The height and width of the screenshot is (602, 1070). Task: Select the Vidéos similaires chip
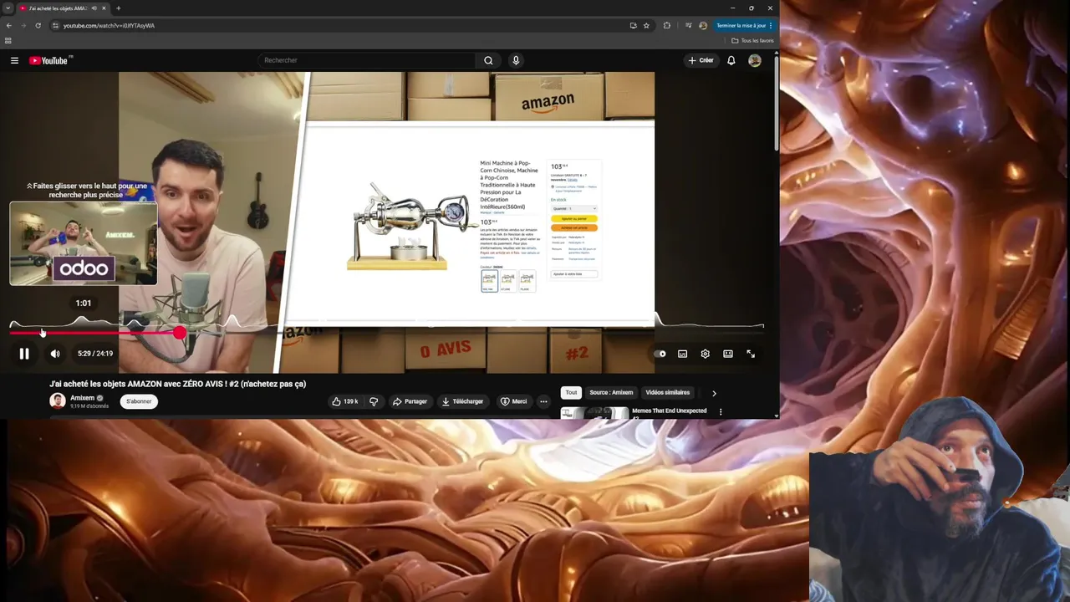coord(668,392)
